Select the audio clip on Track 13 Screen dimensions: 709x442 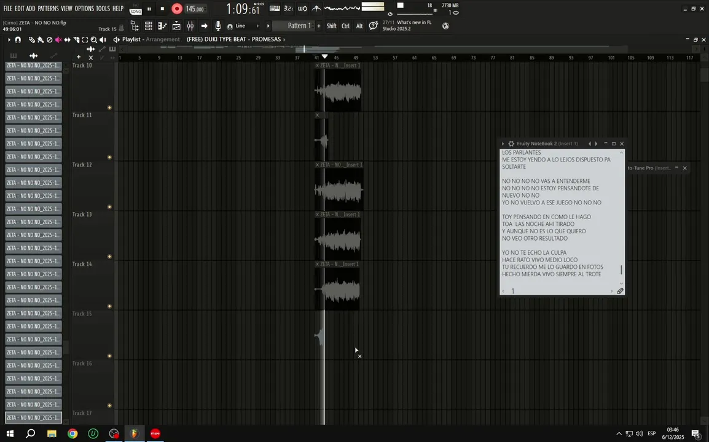338,236
